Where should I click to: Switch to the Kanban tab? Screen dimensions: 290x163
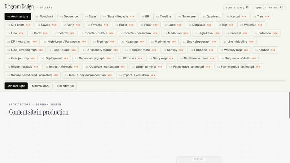265,50
